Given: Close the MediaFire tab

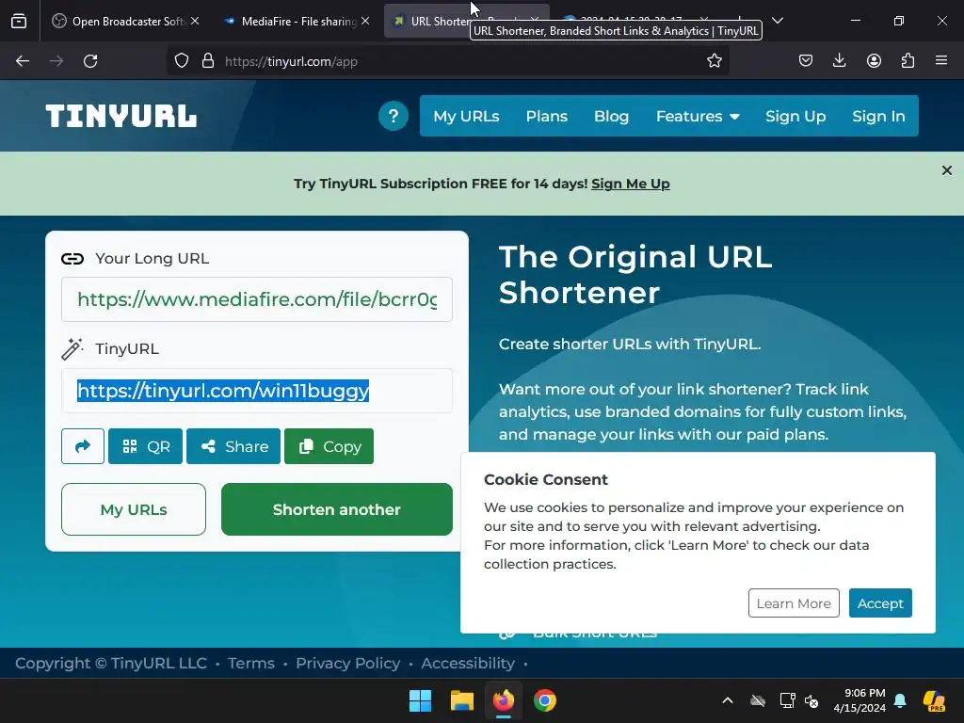Looking at the screenshot, I should (x=365, y=21).
